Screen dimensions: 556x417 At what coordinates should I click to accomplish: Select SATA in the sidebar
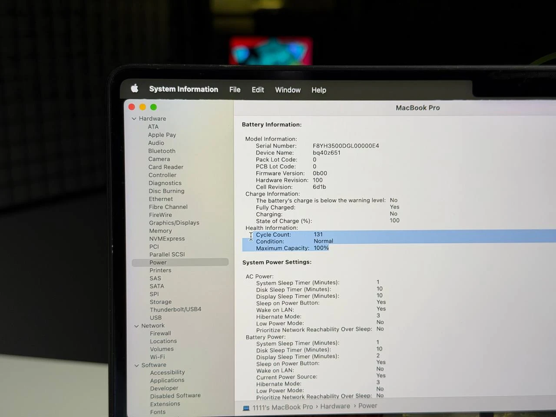(x=157, y=286)
